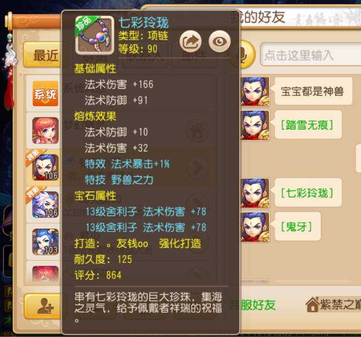361x337 pixels.
Task: Select the white-haired level 106 friend avatar
Action: tap(45, 204)
